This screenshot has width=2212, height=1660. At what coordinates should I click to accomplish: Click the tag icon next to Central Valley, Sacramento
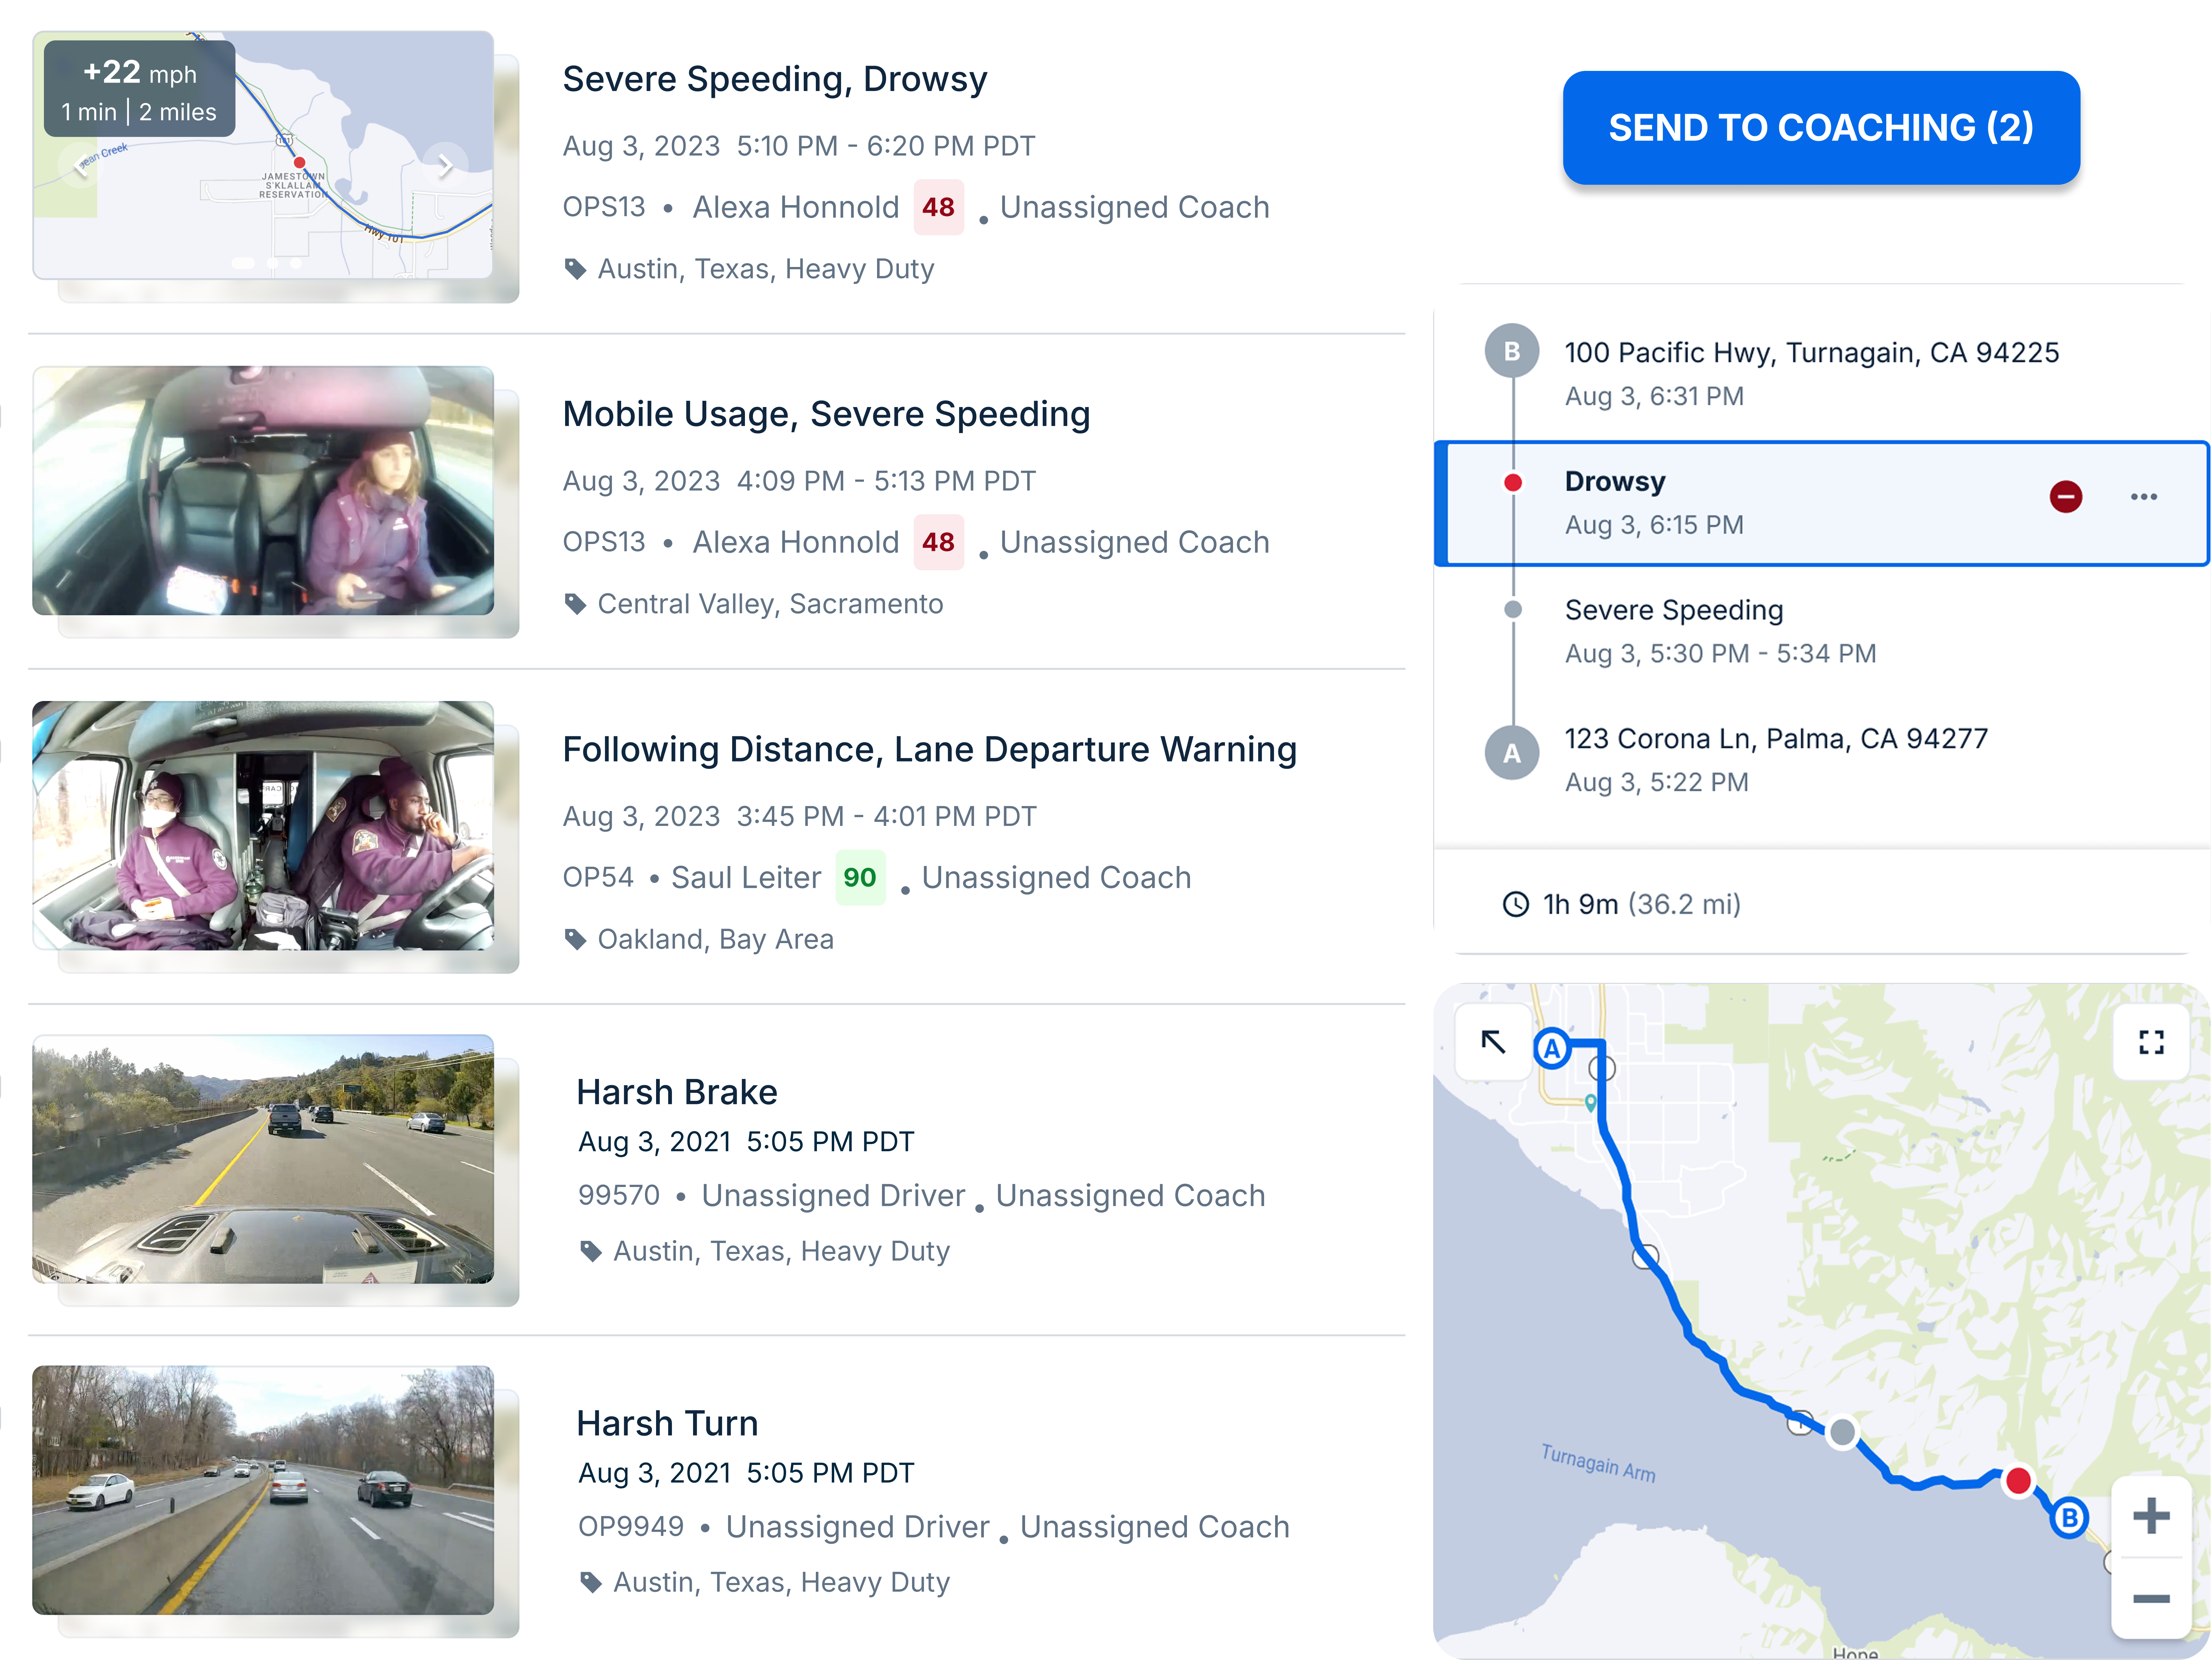(x=575, y=604)
